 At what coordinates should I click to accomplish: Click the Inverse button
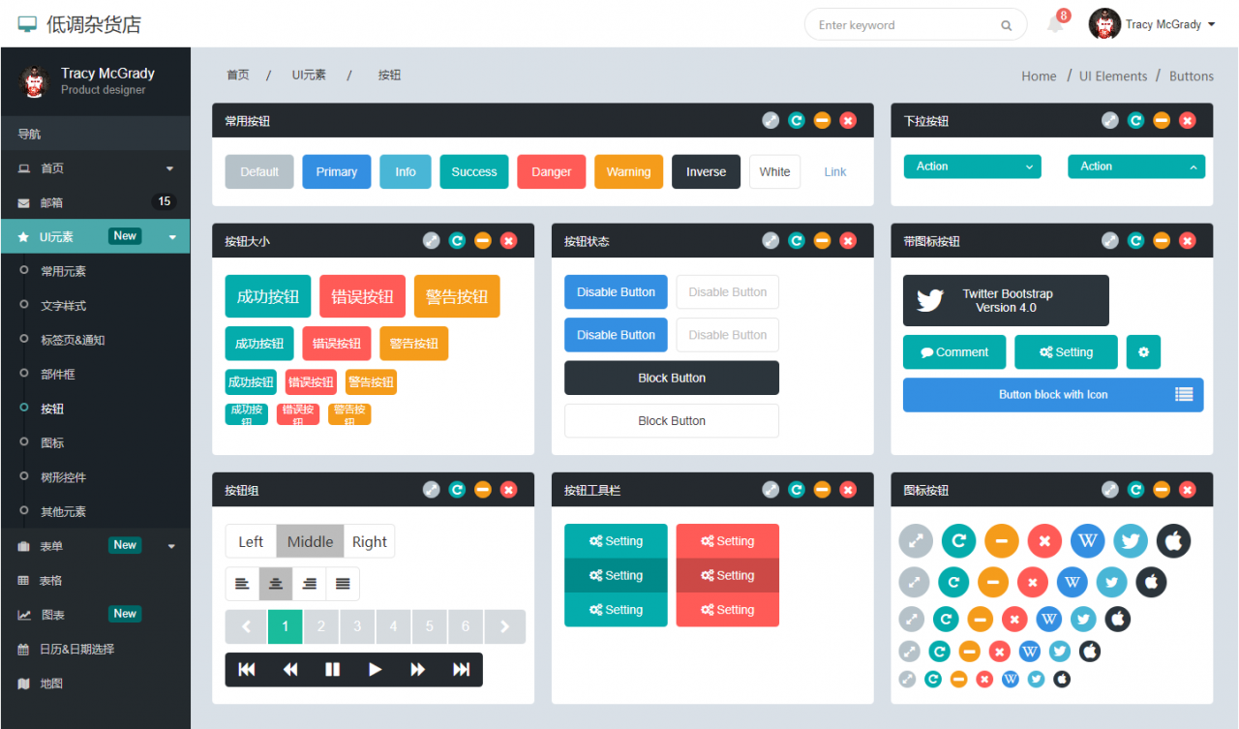tap(706, 171)
